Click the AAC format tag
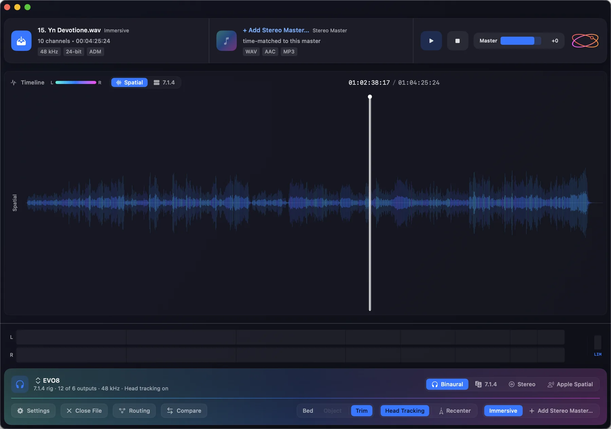Image resolution: width=611 pixels, height=429 pixels. point(270,52)
